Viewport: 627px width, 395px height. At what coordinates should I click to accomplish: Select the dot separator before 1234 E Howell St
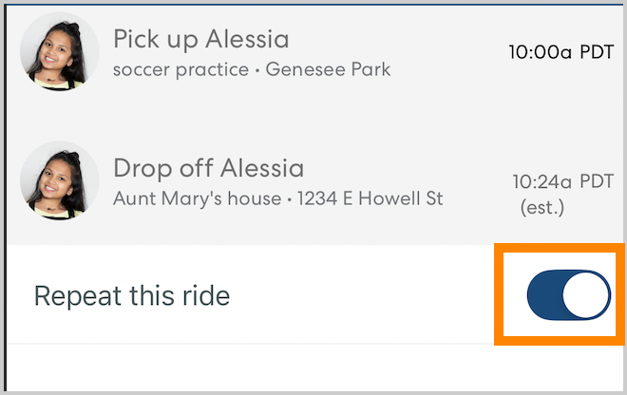[x=289, y=200]
